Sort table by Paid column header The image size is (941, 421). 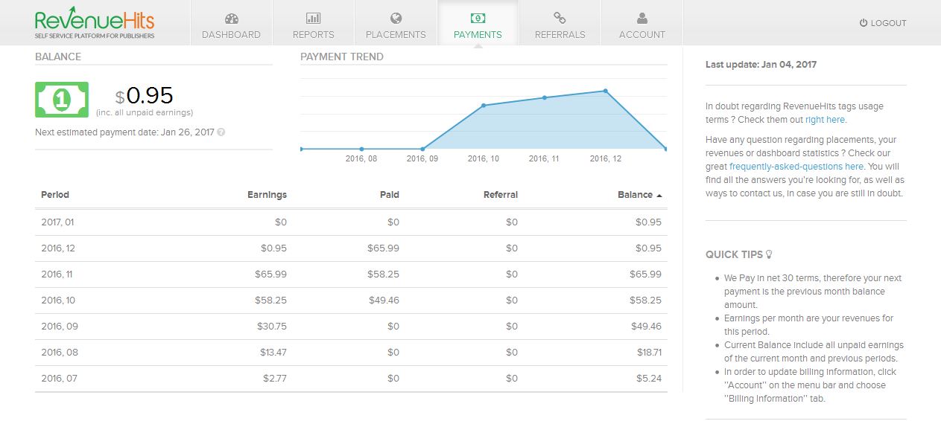389,195
